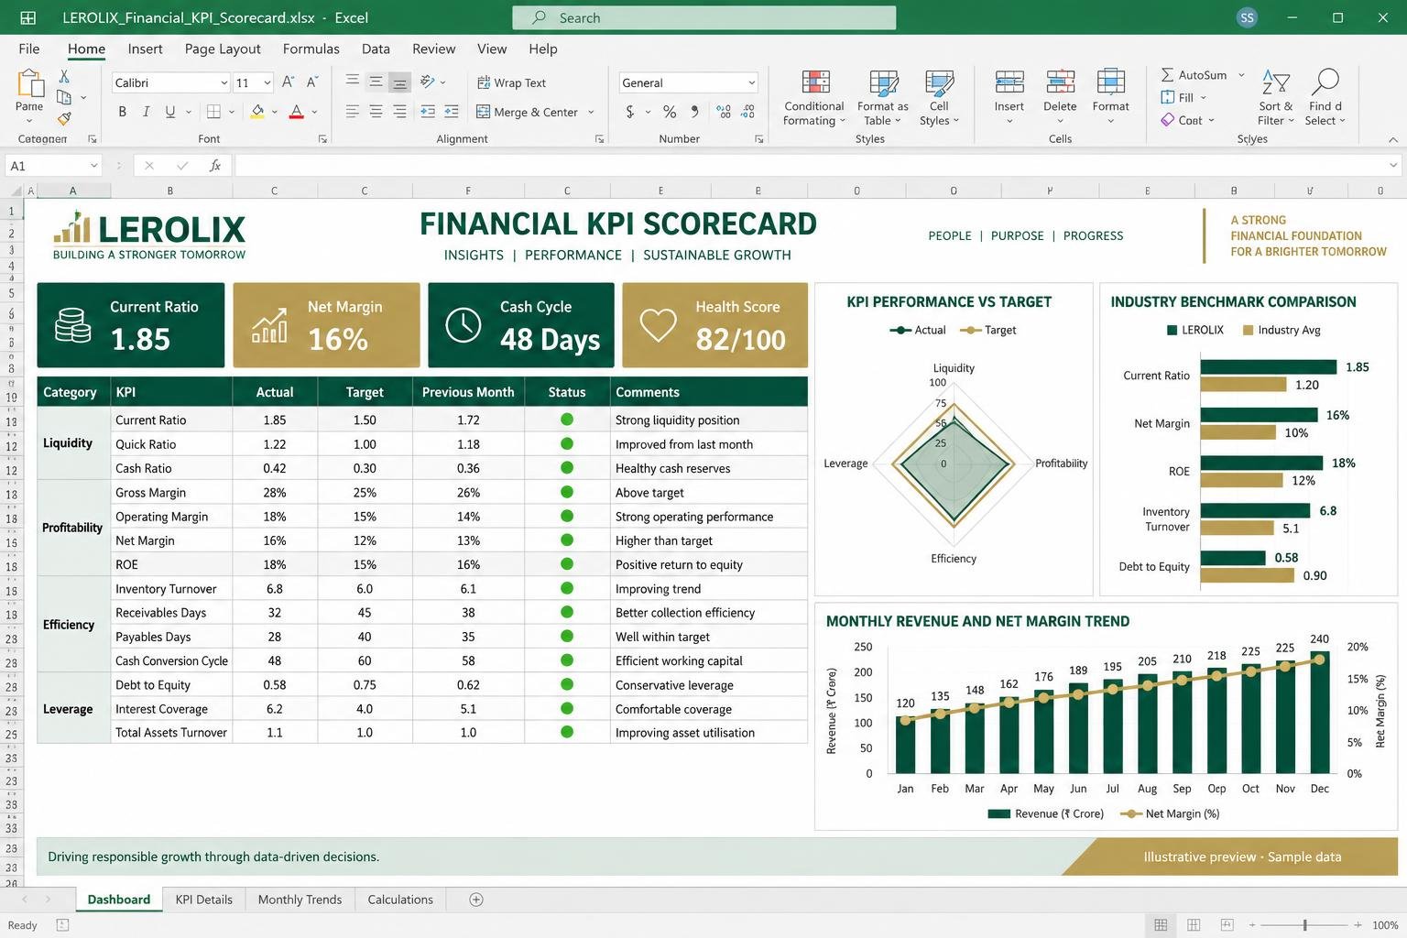Viewport: 1407px width, 938px height.
Task: Click Center horizontal alignment icon
Action: pos(376,112)
